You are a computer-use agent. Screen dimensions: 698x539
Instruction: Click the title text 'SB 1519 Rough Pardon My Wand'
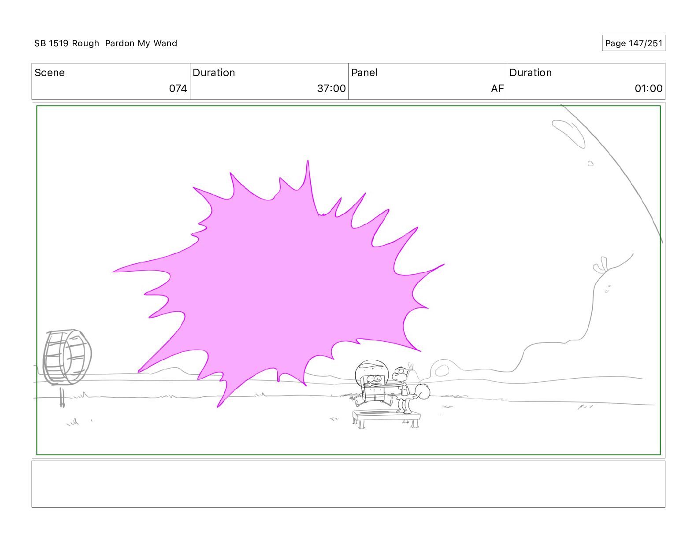(106, 43)
